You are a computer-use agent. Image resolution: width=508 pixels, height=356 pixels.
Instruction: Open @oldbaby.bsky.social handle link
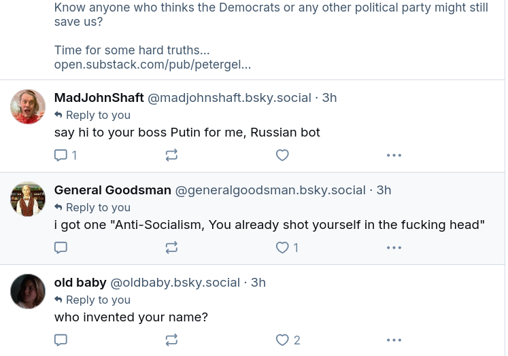pos(175,283)
